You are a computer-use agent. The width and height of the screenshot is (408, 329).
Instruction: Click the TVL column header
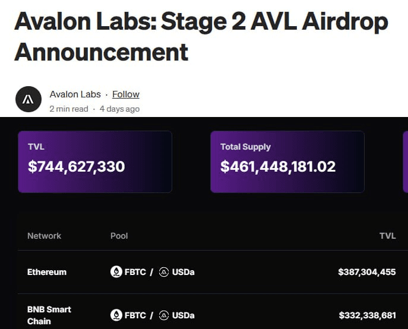click(388, 236)
